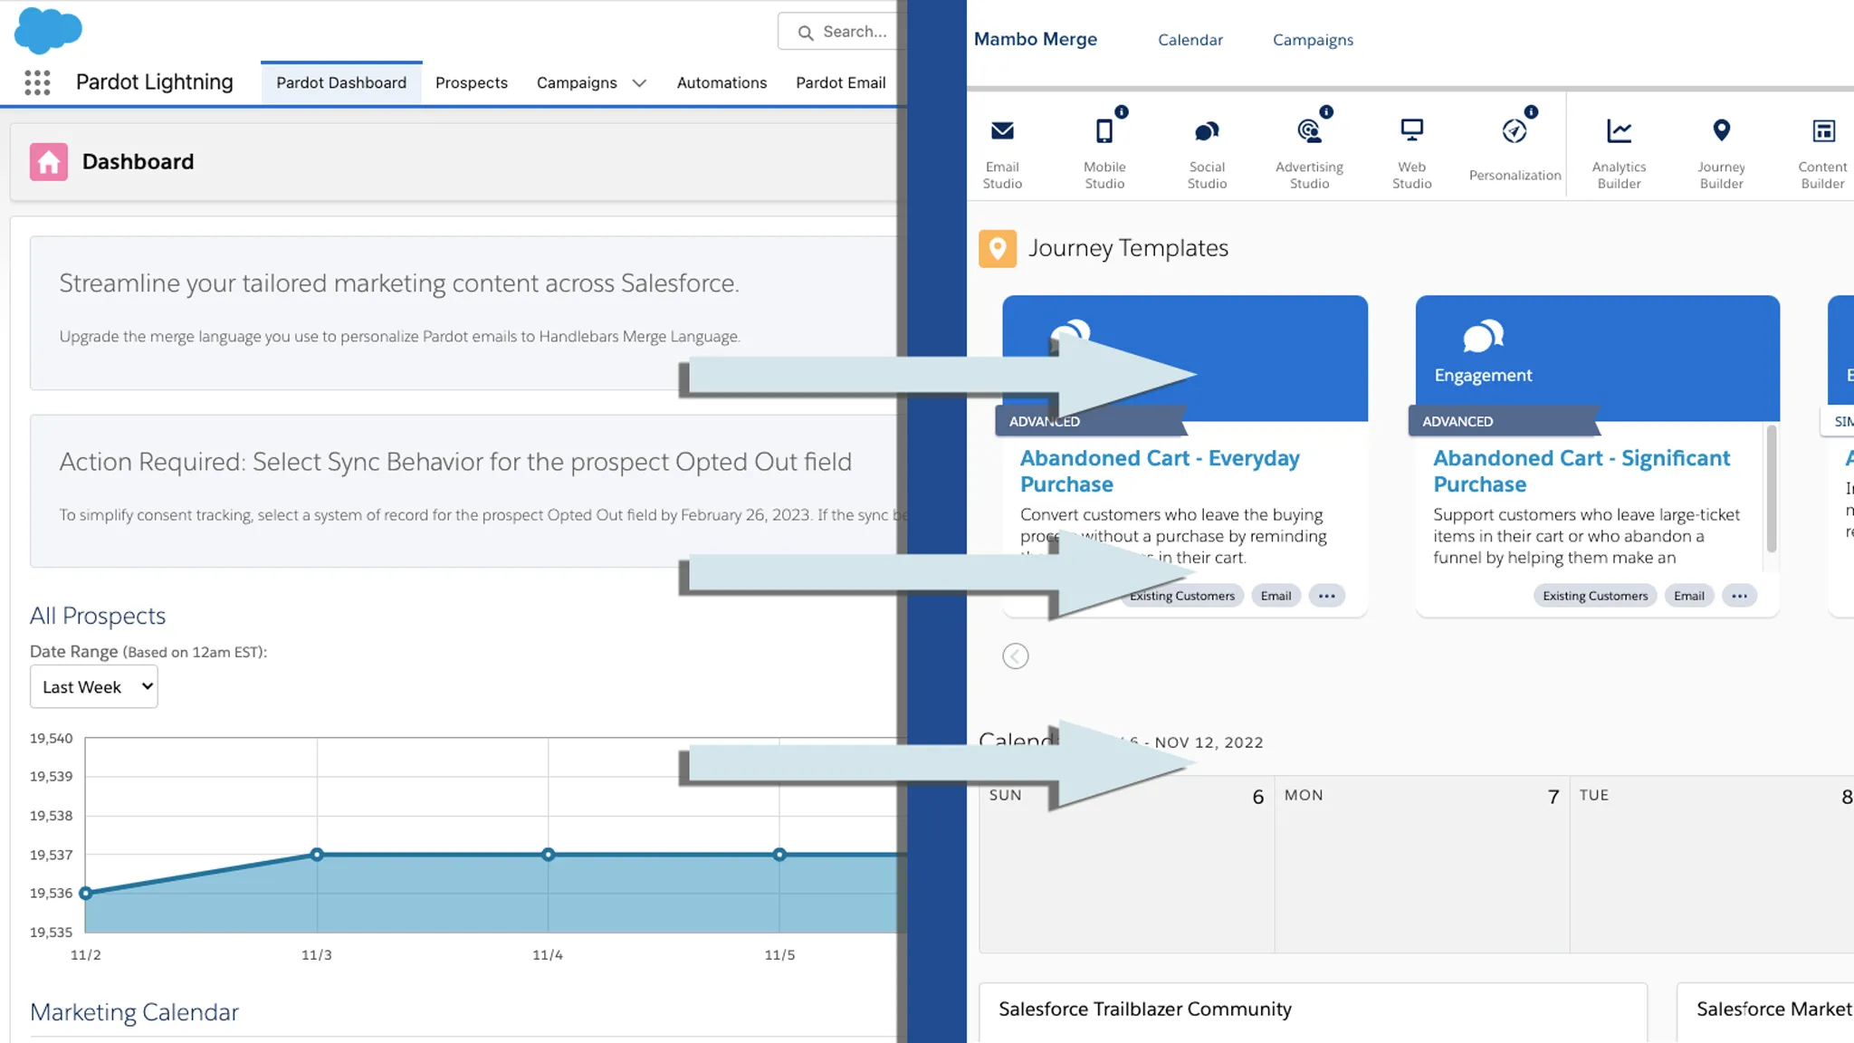Click scrollbar on Significant Purchase card
Viewport: 1854px width, 1043px height.
(1772, 489)
